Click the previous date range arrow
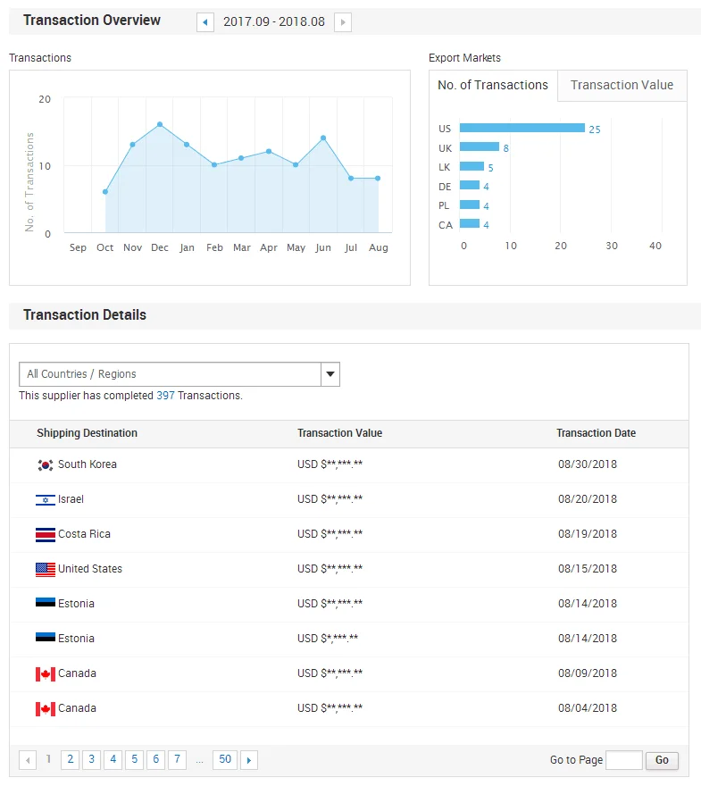Image resolution: width=701 pixels, height=786 pixels. point(205,22)
